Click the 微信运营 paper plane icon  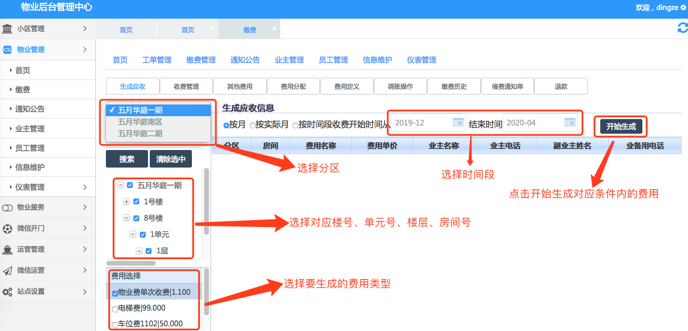click(8, 271)
